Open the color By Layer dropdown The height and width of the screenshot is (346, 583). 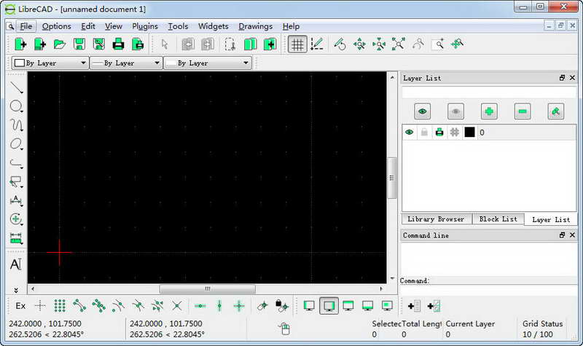tap(50, 63)
